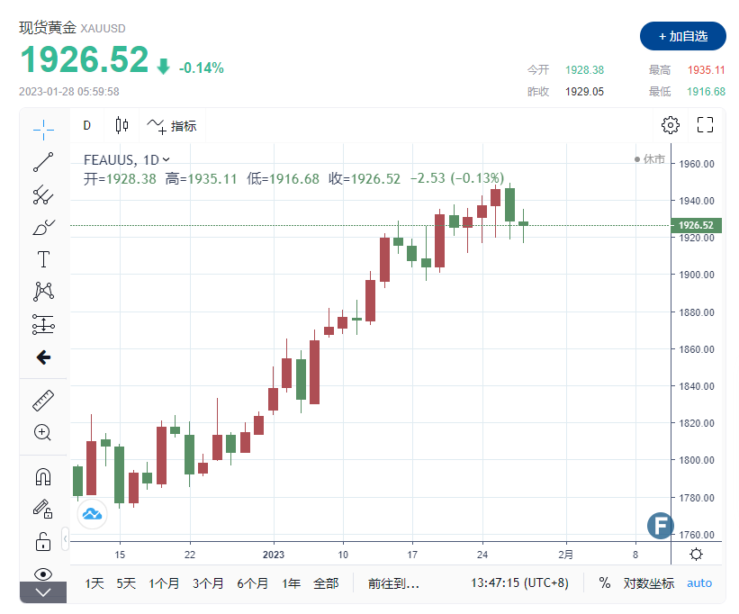Select the measure ruler tool
Viewport: 739px width, 614px height.
pyautogui.click(x=42, y=399)
